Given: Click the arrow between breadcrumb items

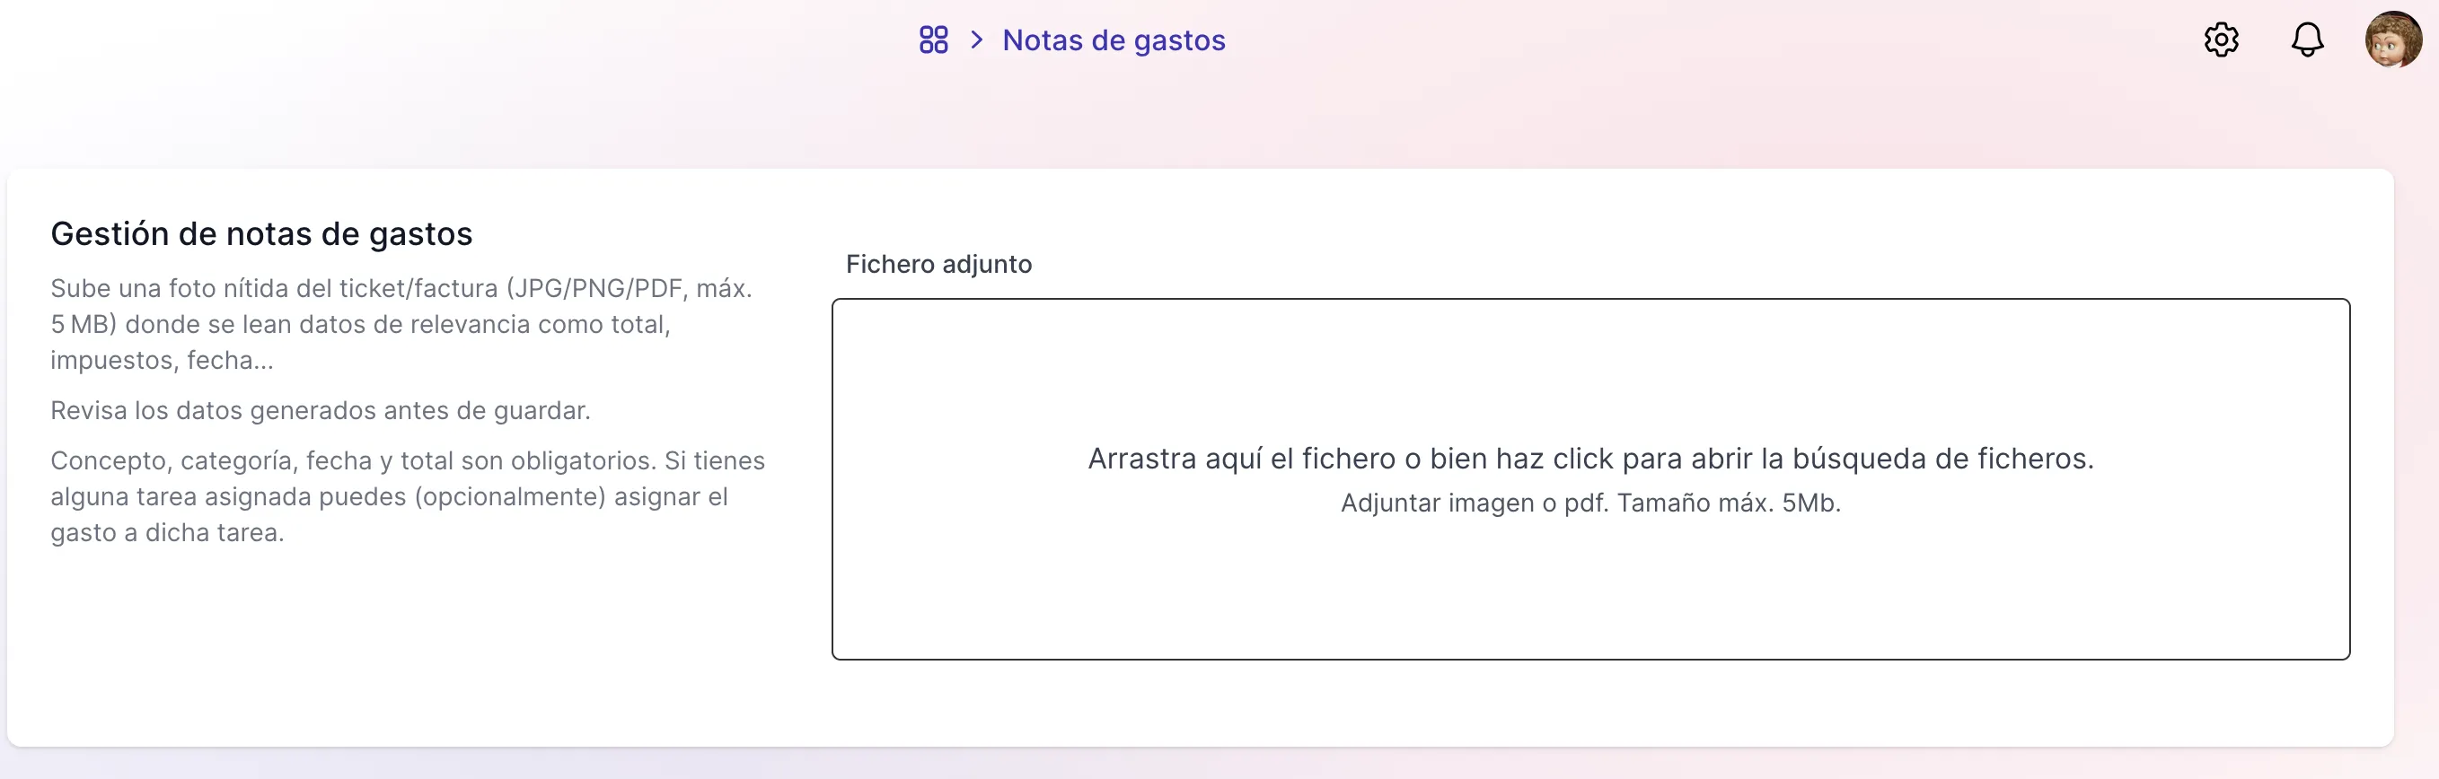Looking at the screenshot, I should tap(975, 39).
